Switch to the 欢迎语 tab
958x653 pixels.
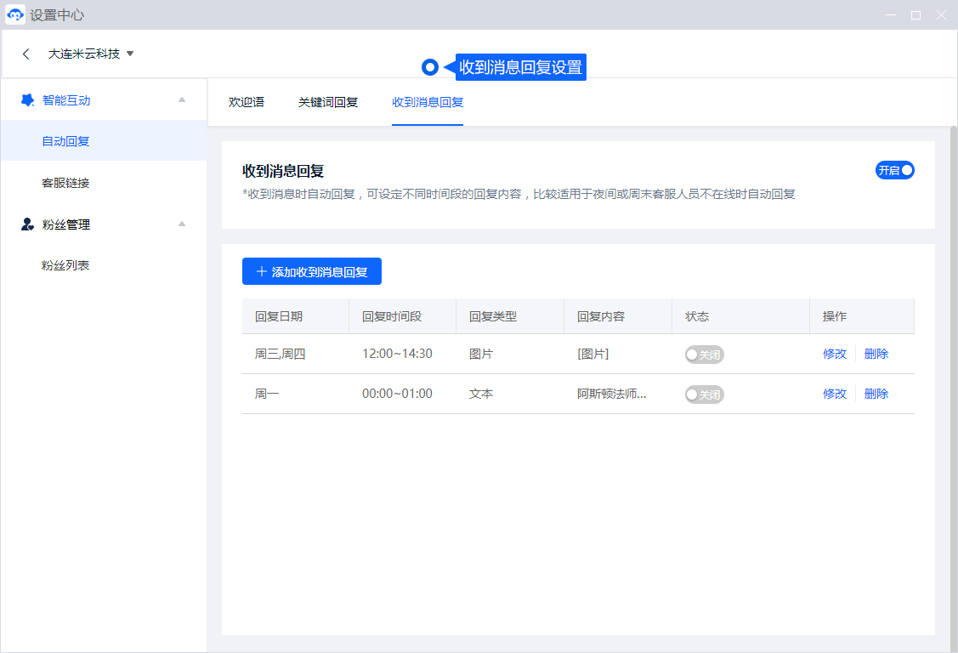point(247,102)
